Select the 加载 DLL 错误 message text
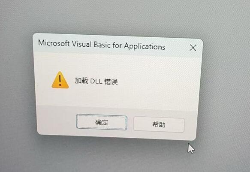250x172 pixels. point(96,81)
